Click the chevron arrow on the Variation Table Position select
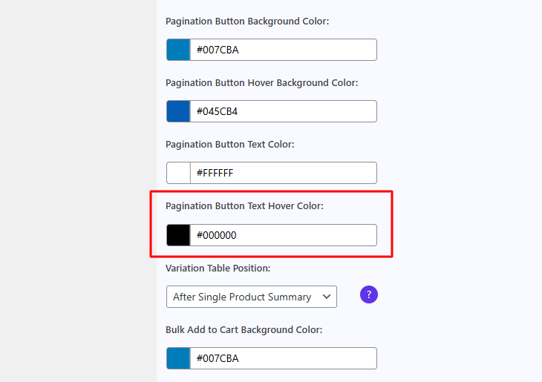Screen dimensions: 542x382 tap(326, 297)
